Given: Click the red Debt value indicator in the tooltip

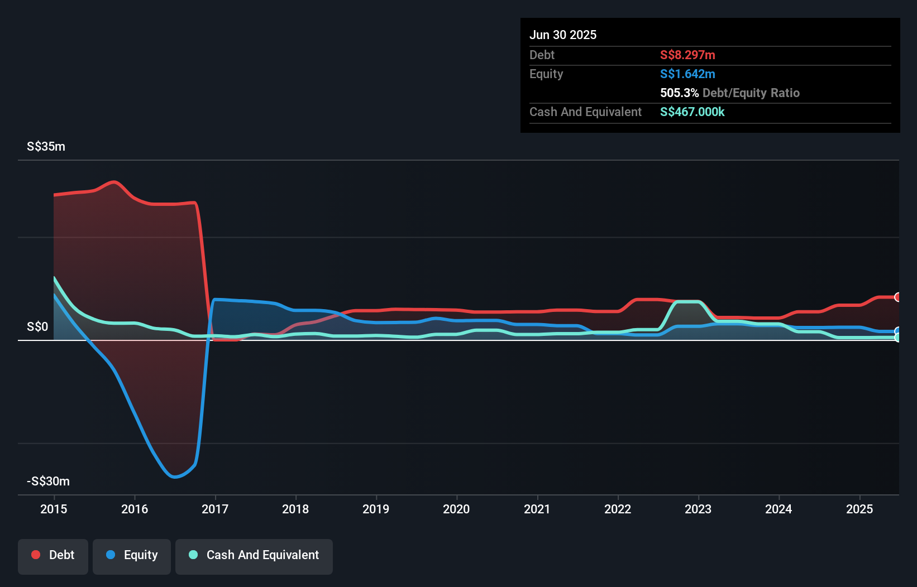Looking at the screenshot, I should pyautogui.click(x=687, y=55).
